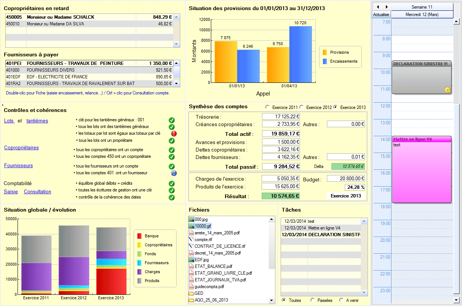
Task: Click scroll-down arrow of the calendar
Action: click(x=456, y=300)
